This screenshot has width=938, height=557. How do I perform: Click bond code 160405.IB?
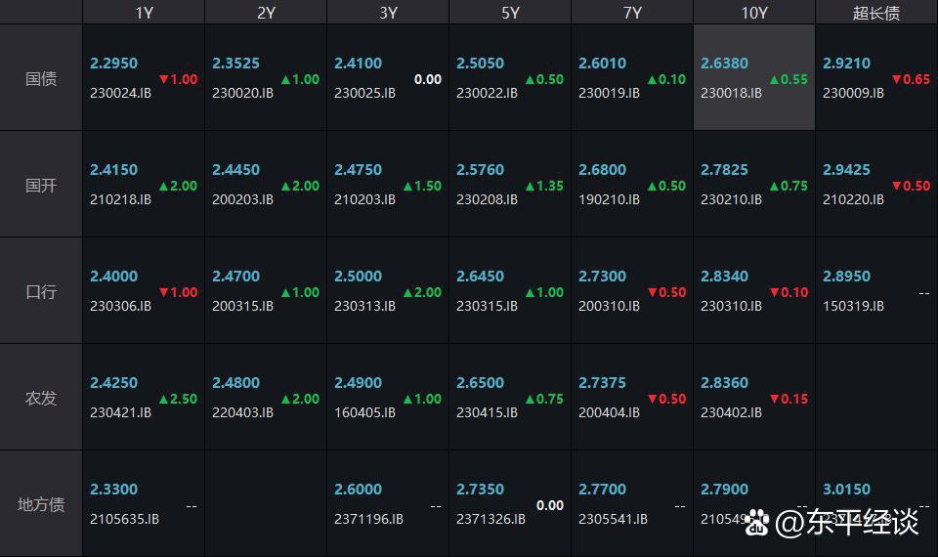pyautogui.click(x=364, y=413)
